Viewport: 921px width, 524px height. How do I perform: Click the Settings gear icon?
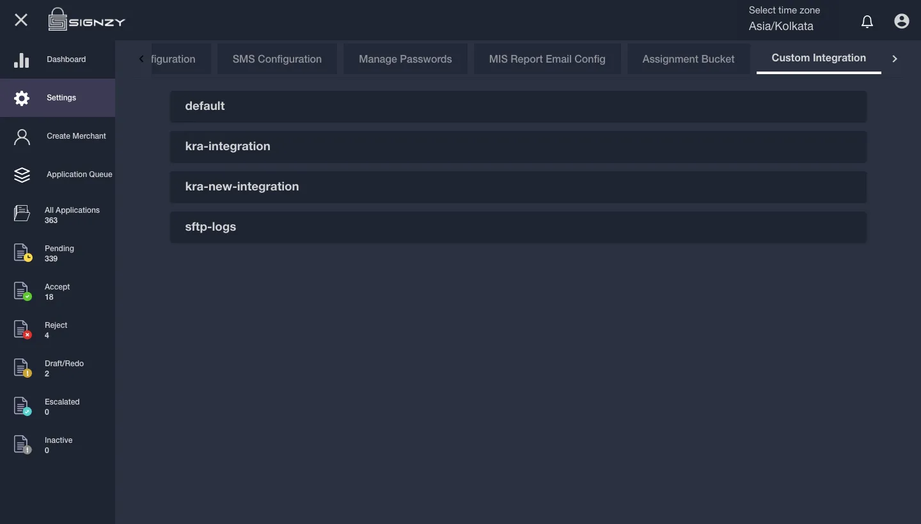22,98
